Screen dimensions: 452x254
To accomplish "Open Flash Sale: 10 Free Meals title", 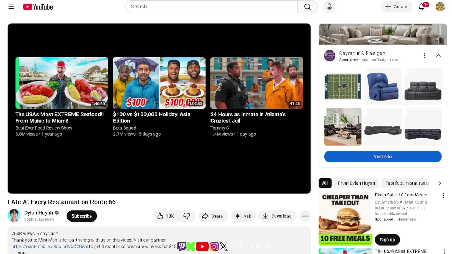I will pos(401,195).
